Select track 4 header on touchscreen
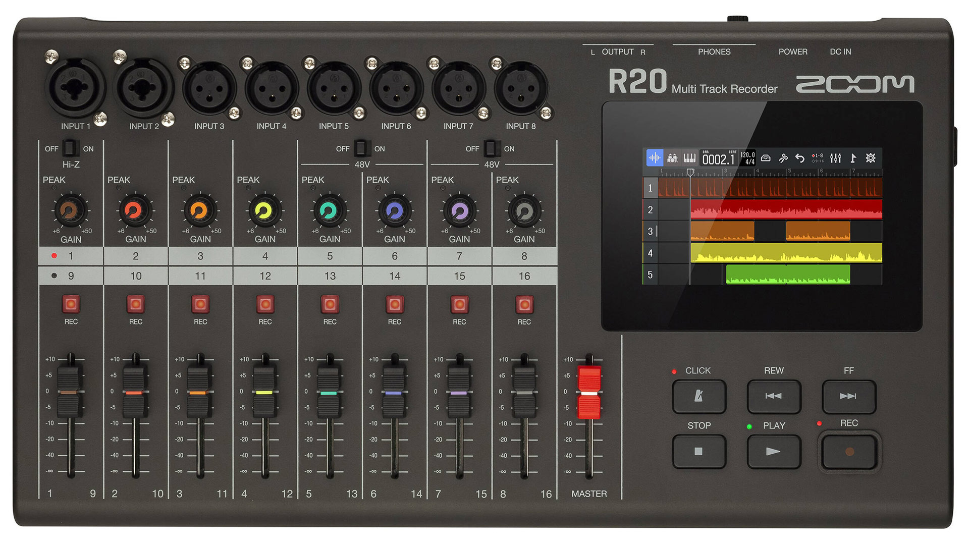The image size is (969, 545). point(650,253)
